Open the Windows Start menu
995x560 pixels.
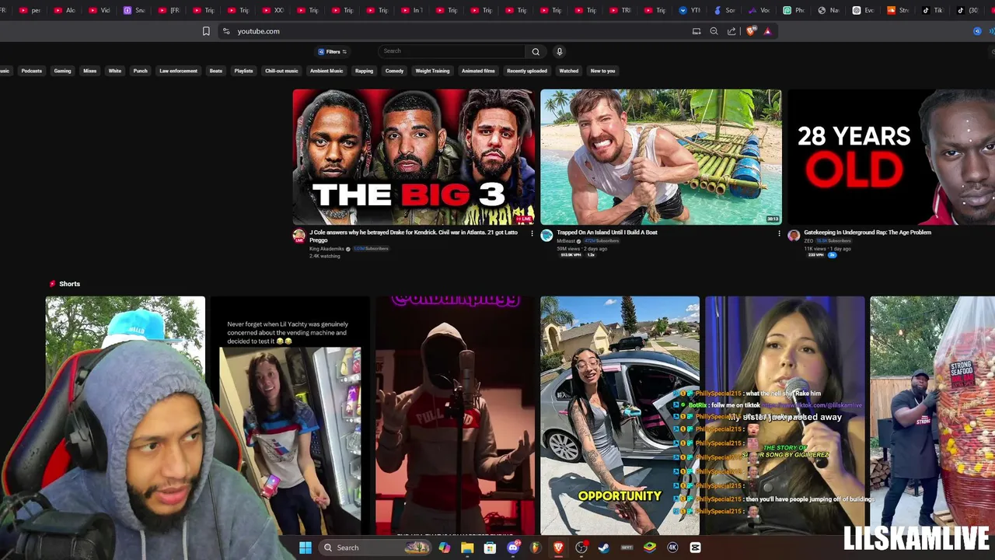click(x=305, y=548)
